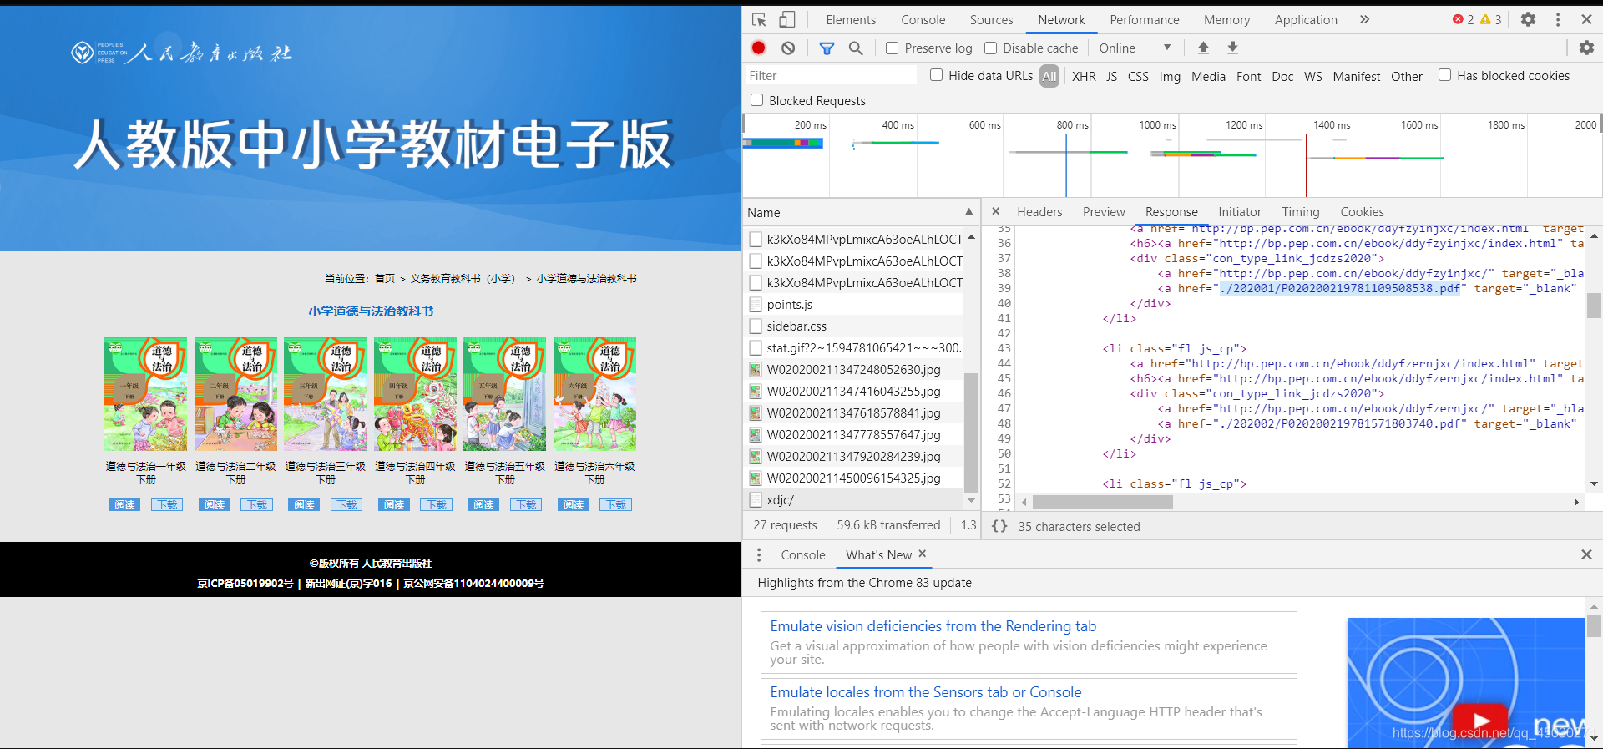Import HAR file with the upload arrow
This screenshot has width=1603, height=749.
[x=1203, y=48]
